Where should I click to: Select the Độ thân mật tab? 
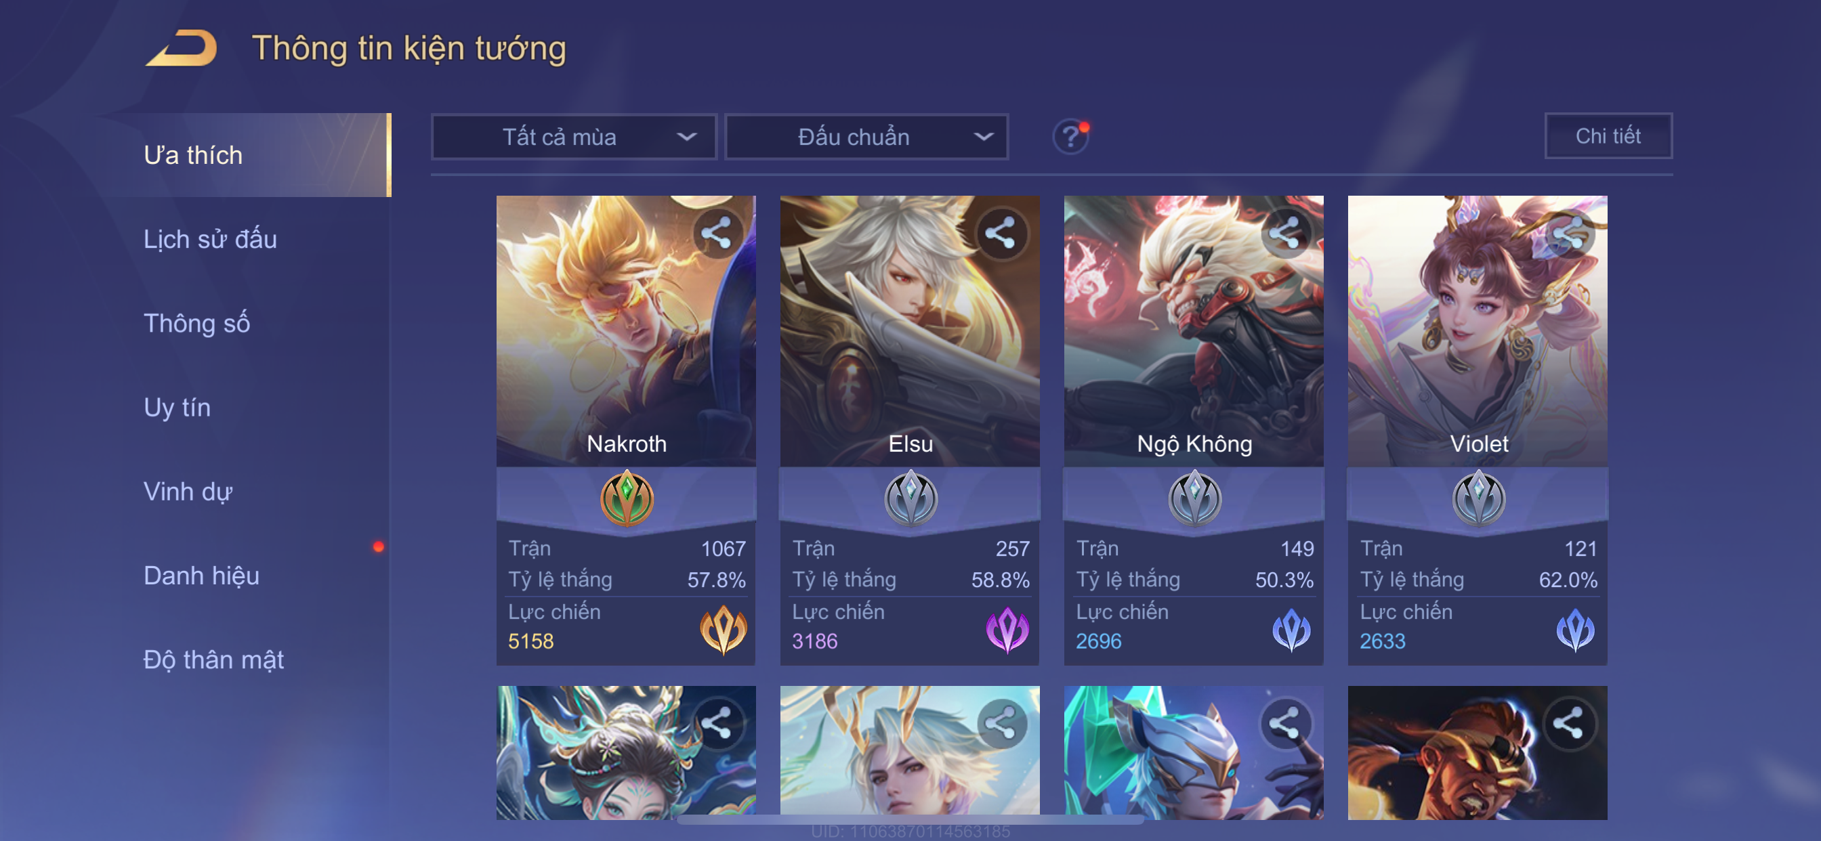213,660
